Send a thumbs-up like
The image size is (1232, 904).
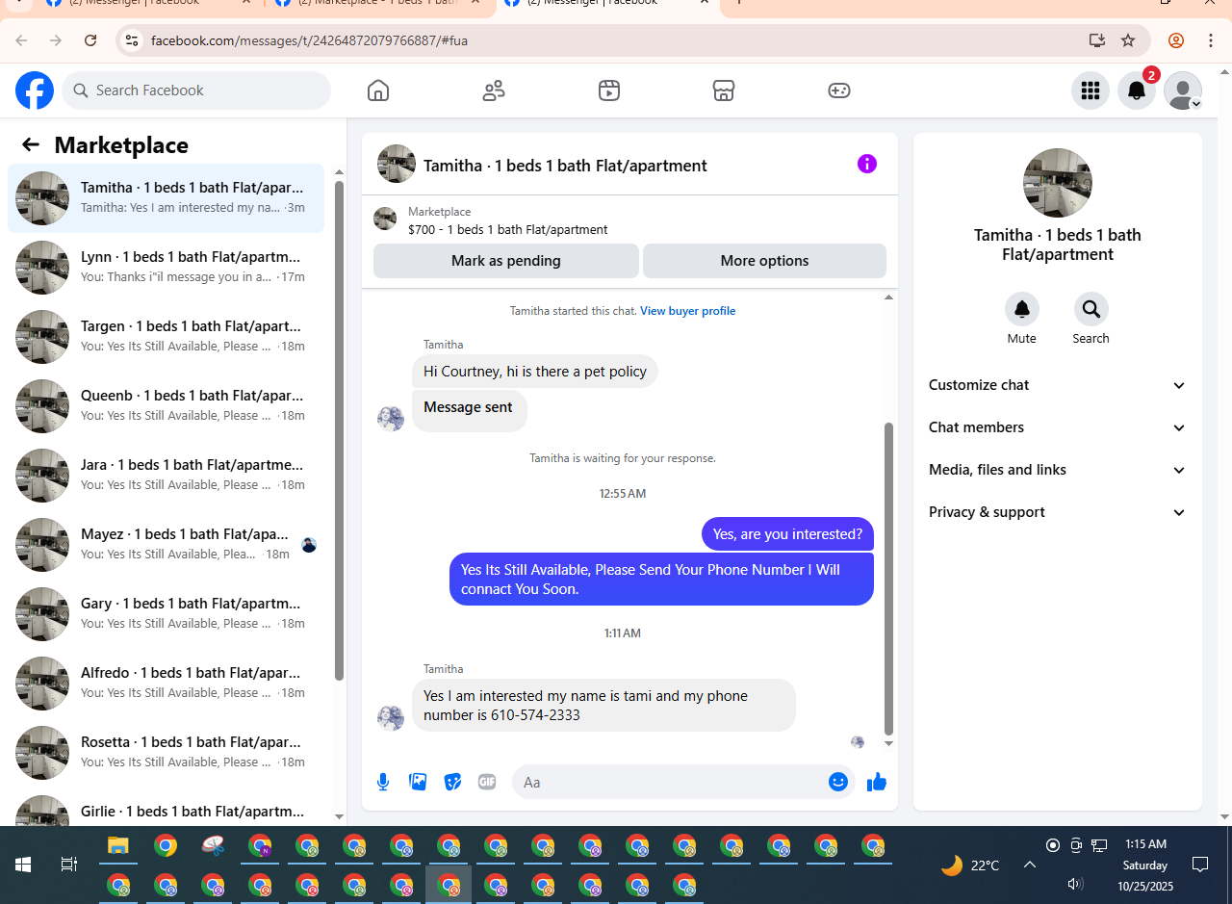tap(877, 782)
